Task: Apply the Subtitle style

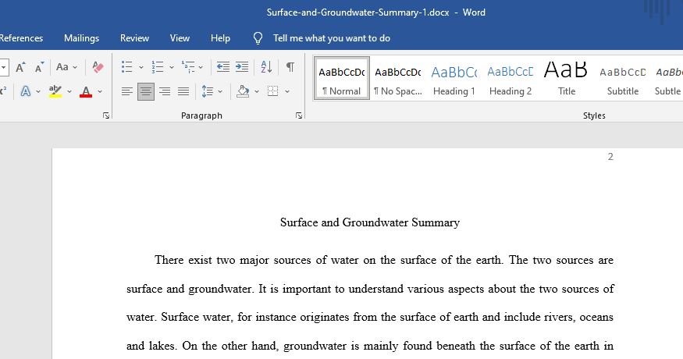Action: point(622,78)
